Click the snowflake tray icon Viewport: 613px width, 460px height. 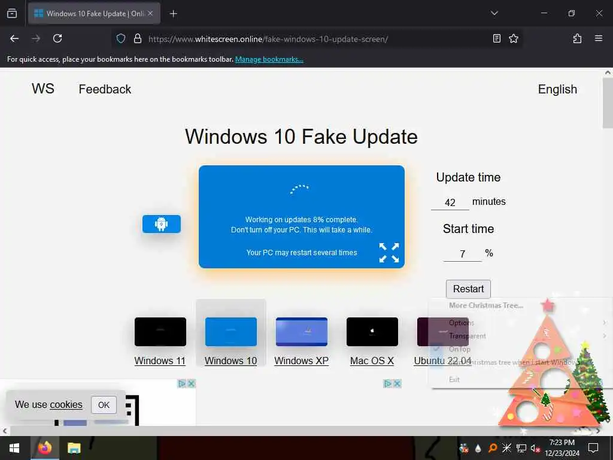506,448
